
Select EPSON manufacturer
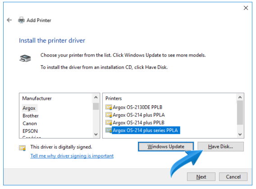[x=30, y=131]
